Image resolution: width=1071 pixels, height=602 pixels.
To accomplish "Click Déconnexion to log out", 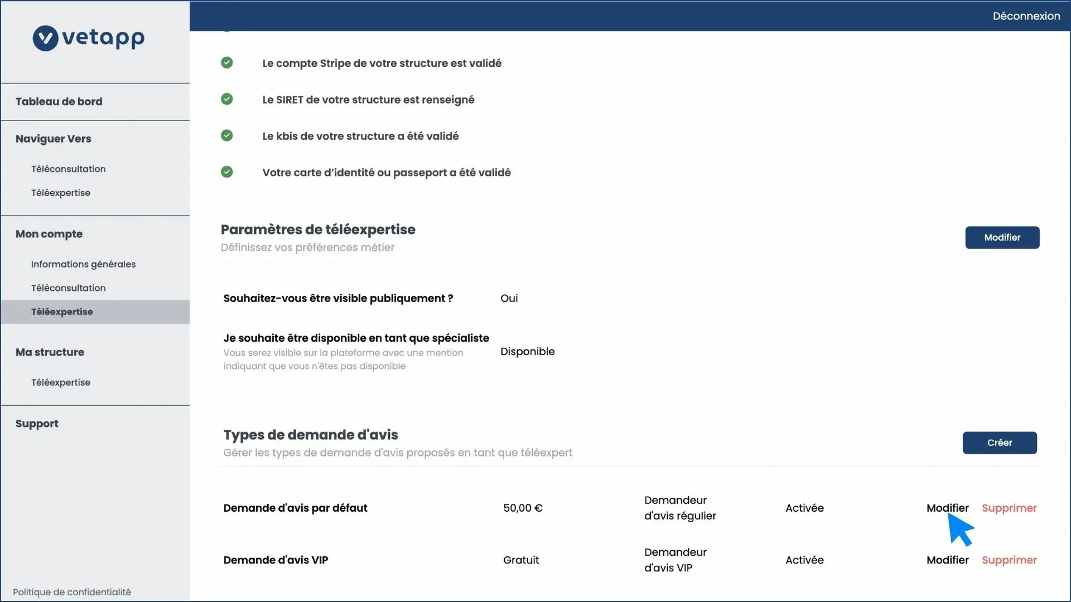I will (x=1026, y=16).
